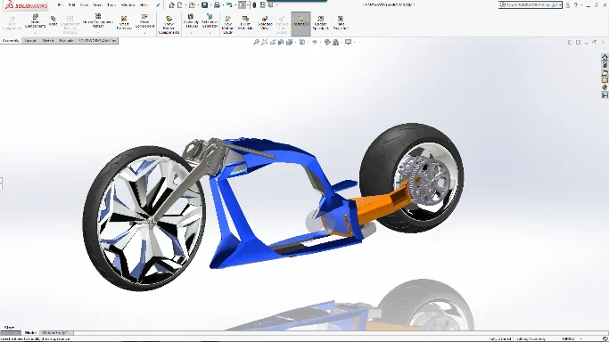The image size is (609, 342).
Task: Click New Motion Study tool
Action: coord(227,25)
